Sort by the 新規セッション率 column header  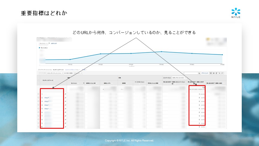[91, 83]
